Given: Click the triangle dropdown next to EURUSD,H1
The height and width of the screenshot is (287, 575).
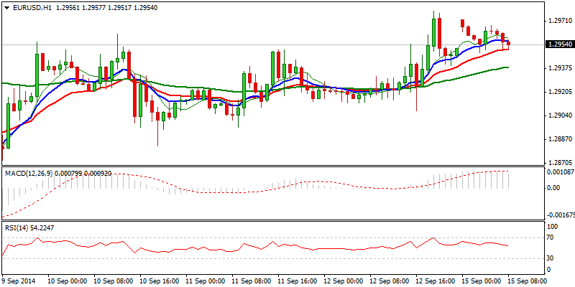Looking at the screenshot, I should click(6, 8).
